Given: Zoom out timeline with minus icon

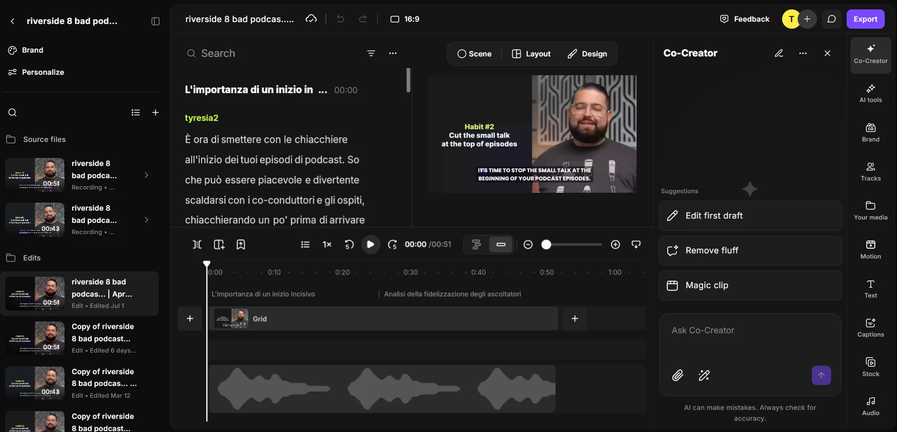Looking at the screenshot, I should click(x=528, y=244).
